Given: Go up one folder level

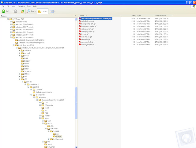Looking at the screenshot, I should pos(23,11).
